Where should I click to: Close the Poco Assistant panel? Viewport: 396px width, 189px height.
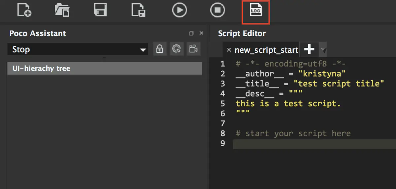[201, 33]
